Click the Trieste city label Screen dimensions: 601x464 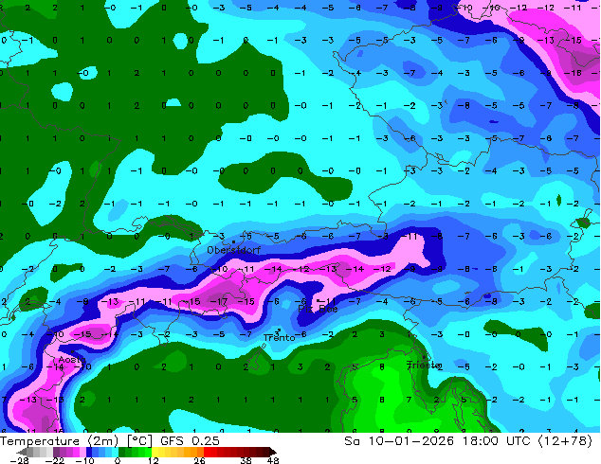(x=423, y=365)
